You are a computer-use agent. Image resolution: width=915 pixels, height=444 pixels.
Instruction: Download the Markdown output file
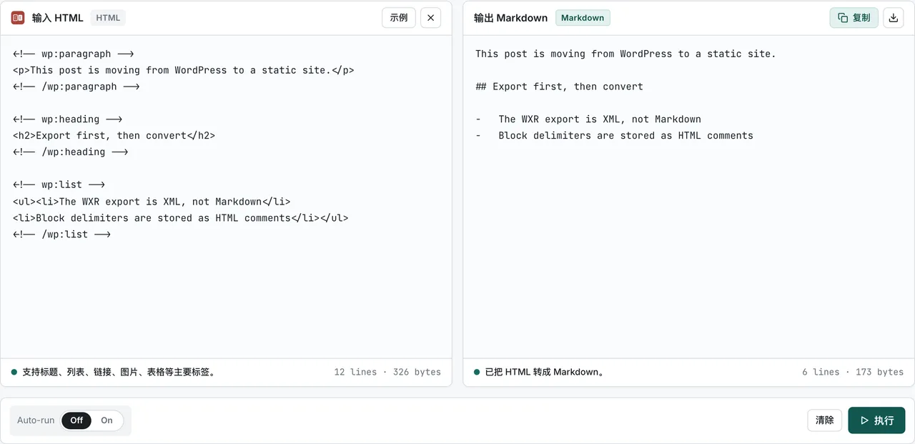click(x=894, y=18)
